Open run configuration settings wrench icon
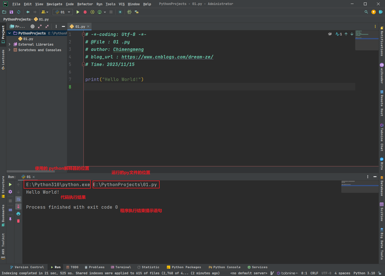385x276 pixels. point(10,192)
